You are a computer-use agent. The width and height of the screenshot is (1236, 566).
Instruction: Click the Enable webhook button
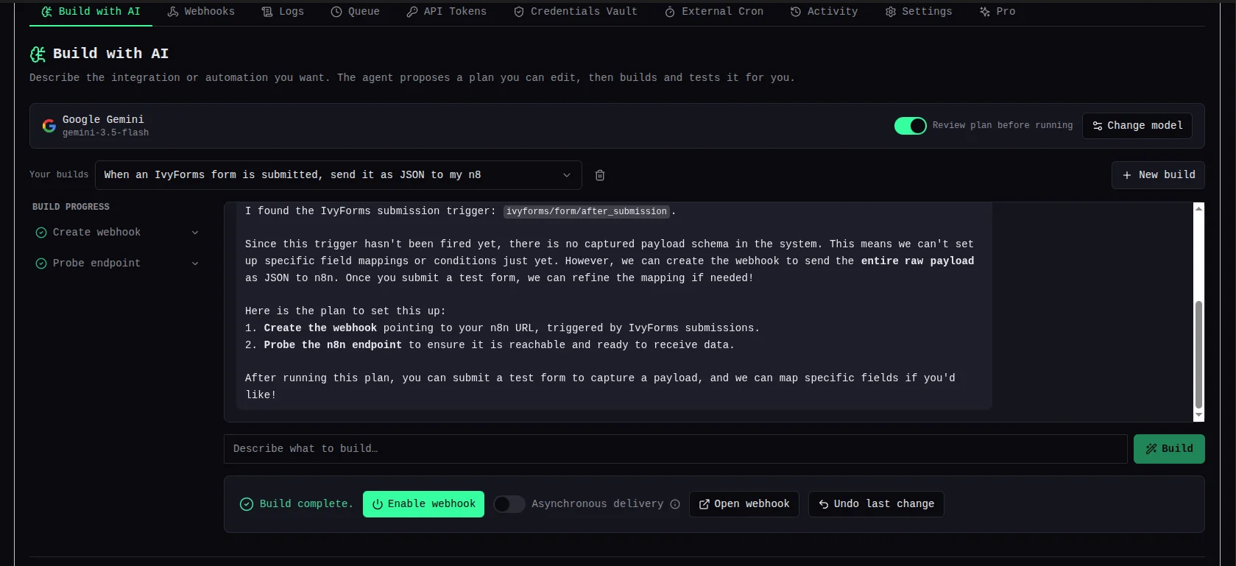pyautogui.click(x=423, y=504)
